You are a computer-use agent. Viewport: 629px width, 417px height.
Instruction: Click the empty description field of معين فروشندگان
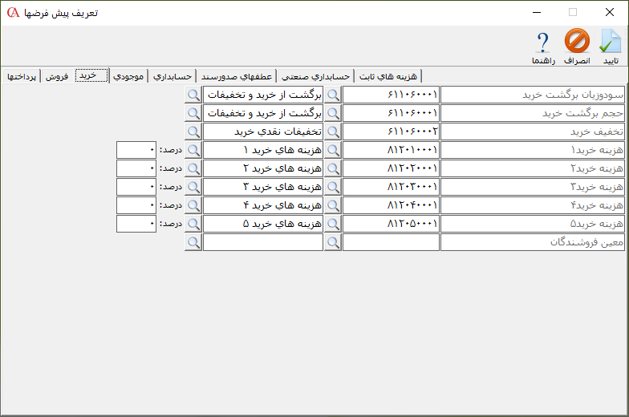[263, 242]
